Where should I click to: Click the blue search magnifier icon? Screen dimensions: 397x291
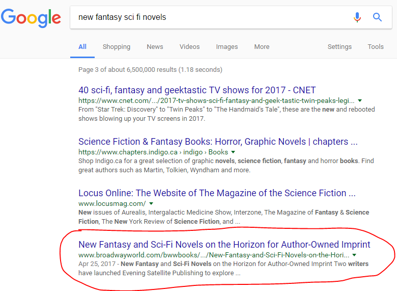[x=377, y=17]
